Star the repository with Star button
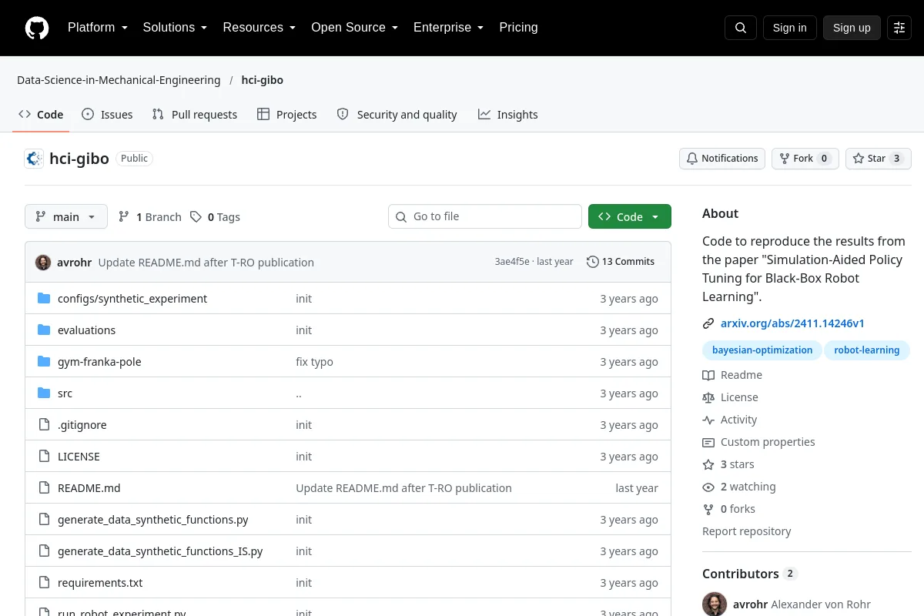This screenshot has height=616, width=924. pos(879,159)
